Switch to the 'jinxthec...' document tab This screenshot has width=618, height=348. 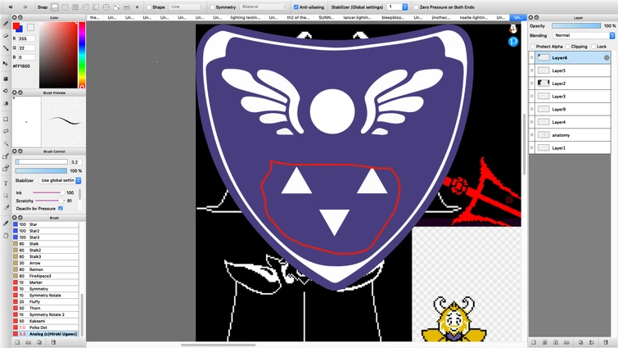click(x=441, y=17)
